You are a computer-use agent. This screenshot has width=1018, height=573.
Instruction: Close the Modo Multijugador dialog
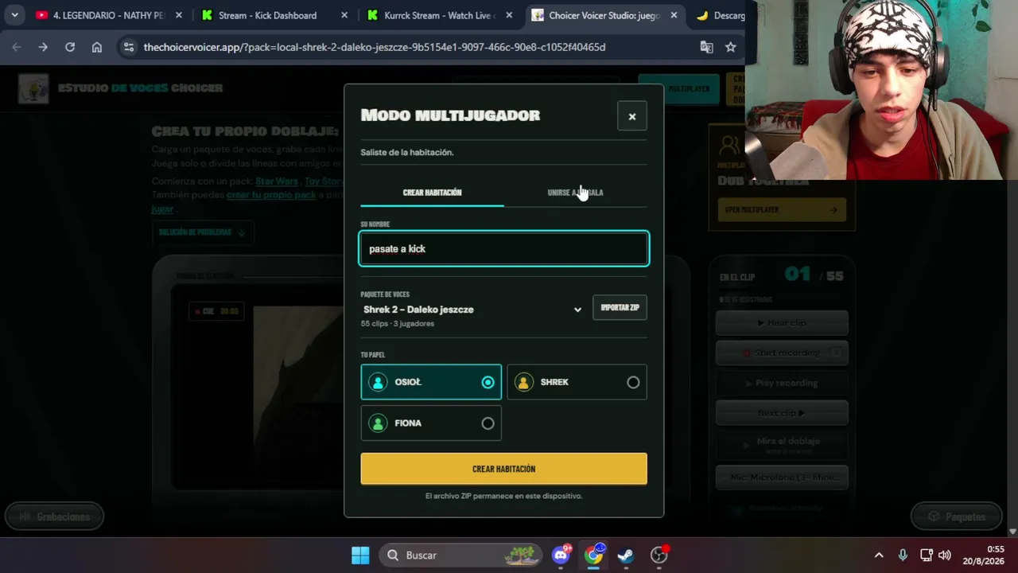(632, 116)
